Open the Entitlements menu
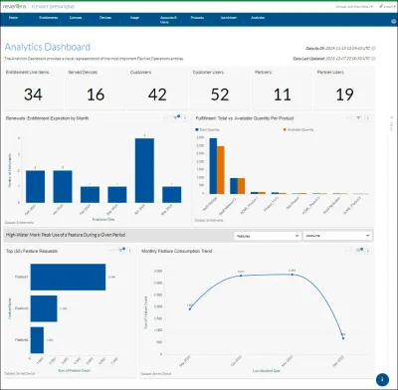The image size is (398, 390). click(49, 18)
